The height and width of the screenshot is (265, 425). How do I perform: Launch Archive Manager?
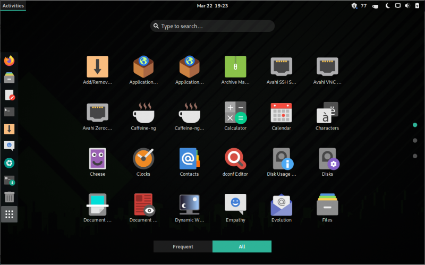click(235, 70)
